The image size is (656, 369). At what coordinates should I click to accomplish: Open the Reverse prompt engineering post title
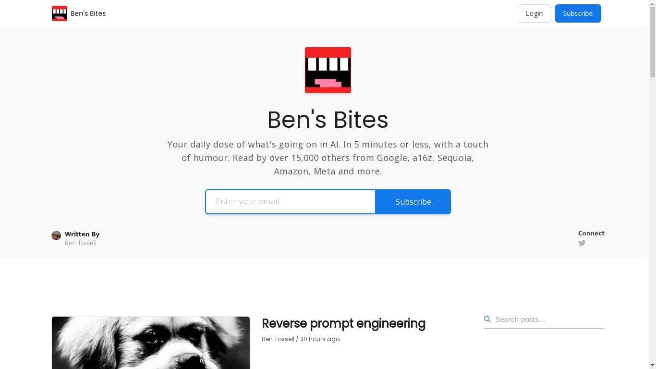point(343,323)
